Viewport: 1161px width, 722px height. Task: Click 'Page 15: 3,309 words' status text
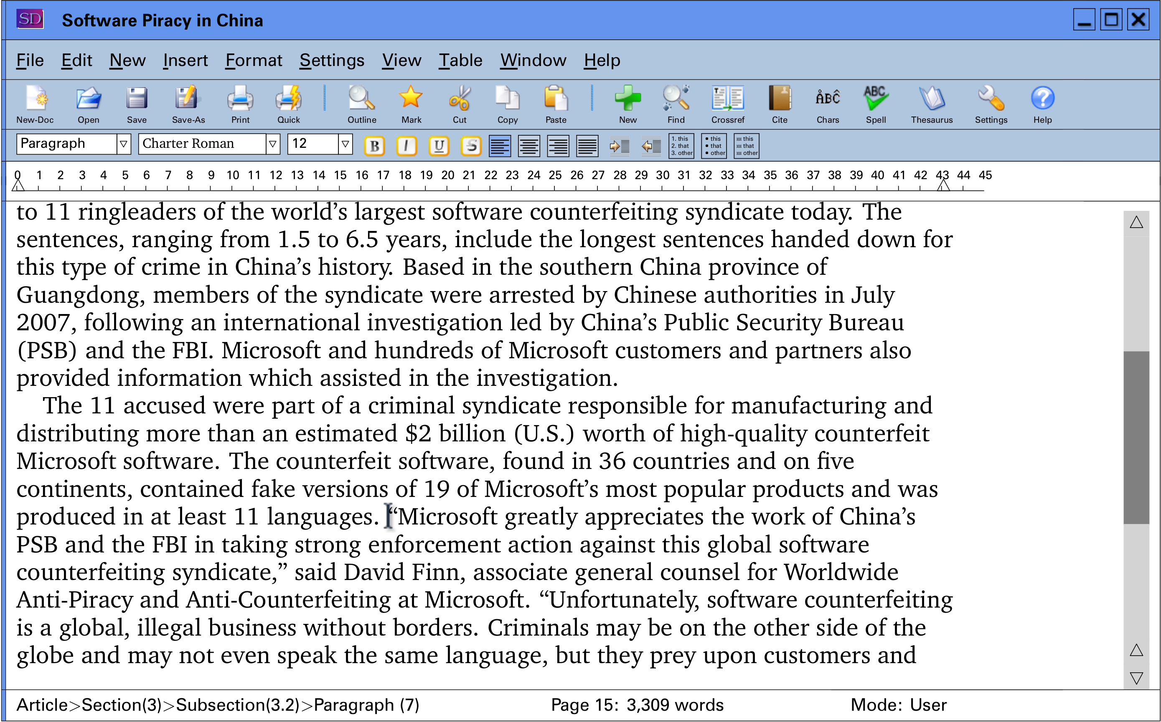pyautogui.click(x=637, y=705)
